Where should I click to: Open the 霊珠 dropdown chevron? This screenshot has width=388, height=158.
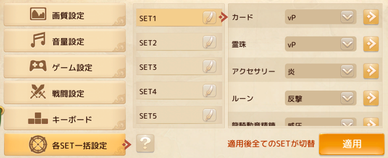347,44
